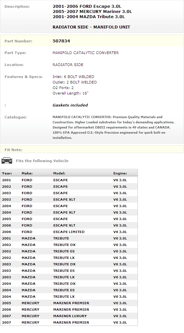Click the Model column header
The height and width of the screenshot is (333, 184).
point(59,173)
